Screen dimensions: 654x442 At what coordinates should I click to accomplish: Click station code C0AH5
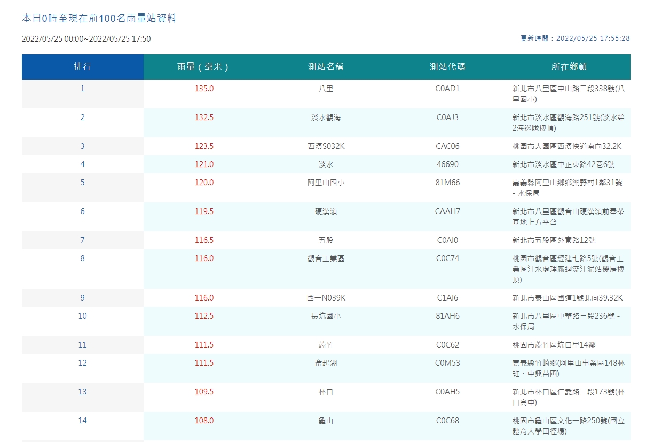(x=447, y=392)
